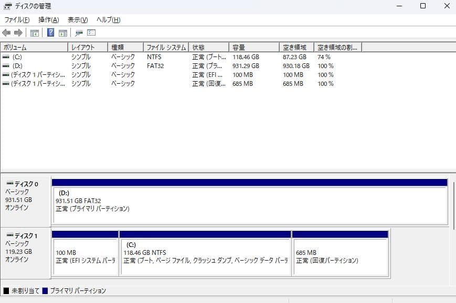Click the rightmost toolbar icon after the magnifier

pos(91,32)
